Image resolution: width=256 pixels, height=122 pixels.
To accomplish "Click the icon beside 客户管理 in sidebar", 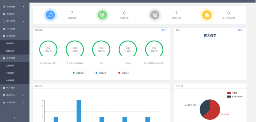I will [4, 21].
